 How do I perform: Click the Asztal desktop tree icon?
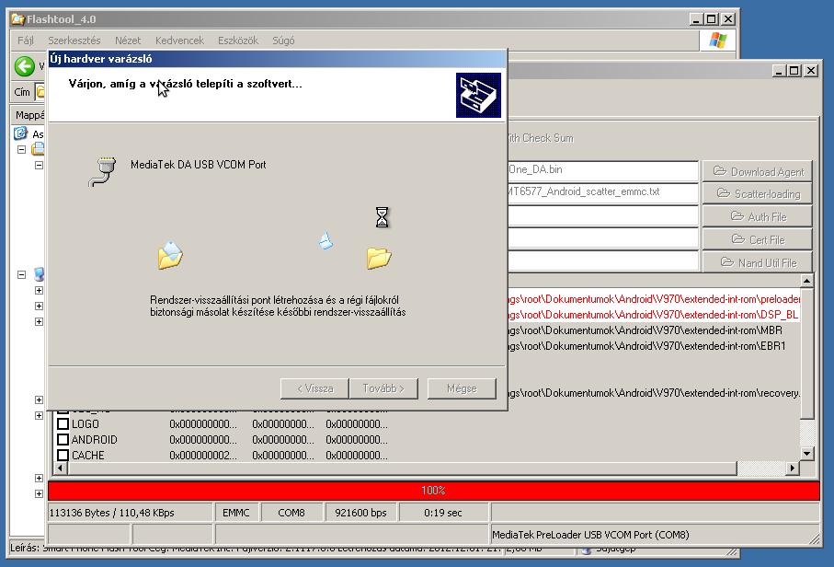(20, 133)
